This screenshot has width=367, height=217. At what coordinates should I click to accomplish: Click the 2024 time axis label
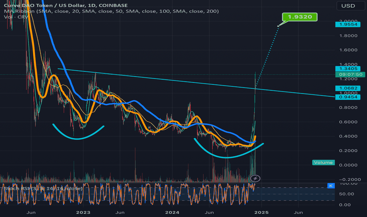[x=172, y=212]
